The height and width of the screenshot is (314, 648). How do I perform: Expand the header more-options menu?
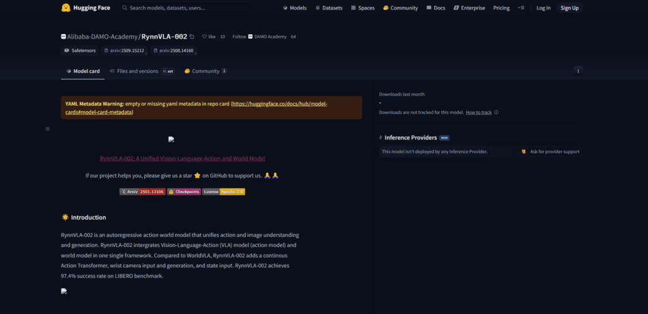(x=521, y=8)
